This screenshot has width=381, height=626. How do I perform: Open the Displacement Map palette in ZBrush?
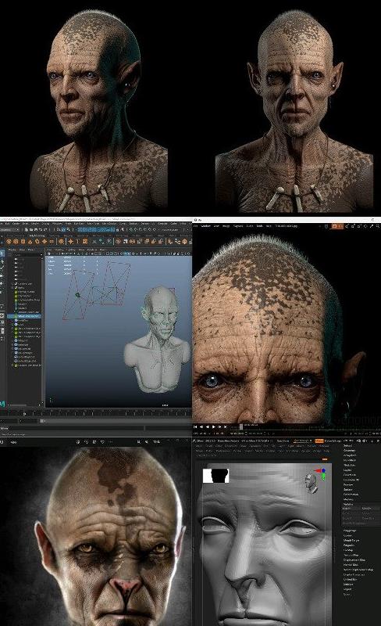pos(354,559)
